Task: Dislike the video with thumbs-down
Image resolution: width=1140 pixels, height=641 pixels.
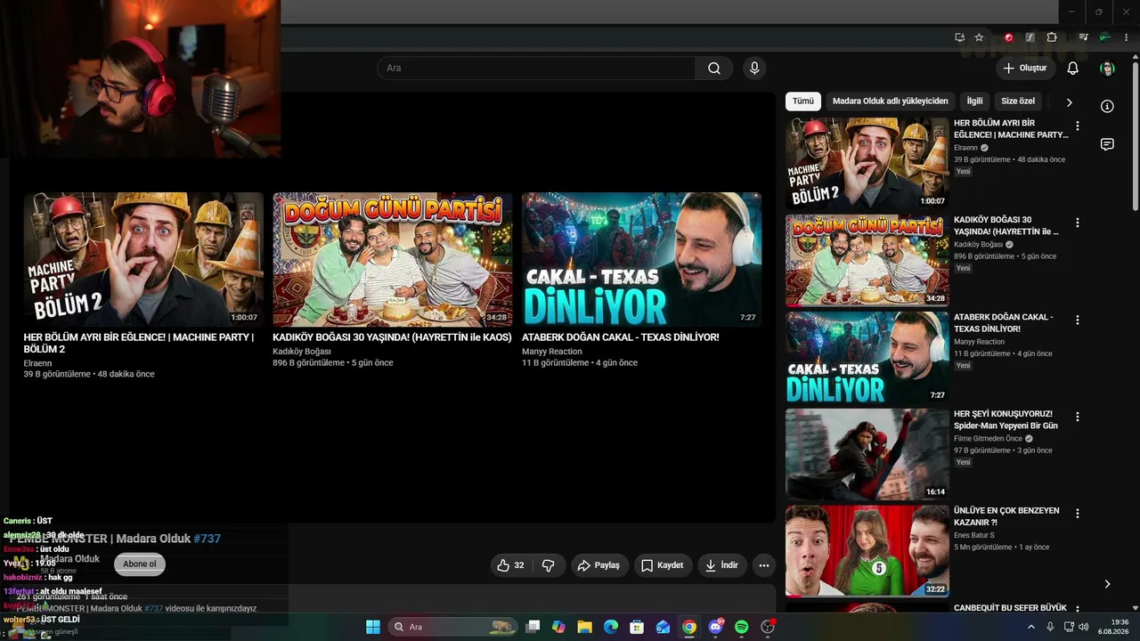Action: point(549,565)
